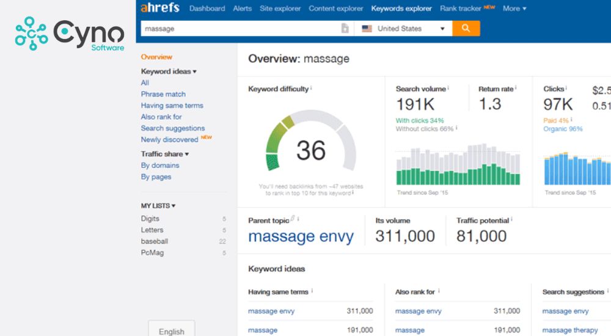Screen dimensions: 611x336
Task: Open Search suggestions in sidebar
Action: pos(173,128)
